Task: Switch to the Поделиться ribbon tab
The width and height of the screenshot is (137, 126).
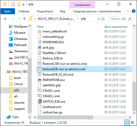Action: [x=45, y=11]
